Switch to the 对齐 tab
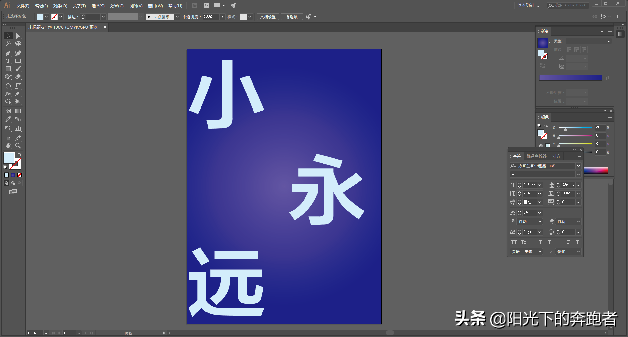Screen dimensions: 628x337 (556, 156)
